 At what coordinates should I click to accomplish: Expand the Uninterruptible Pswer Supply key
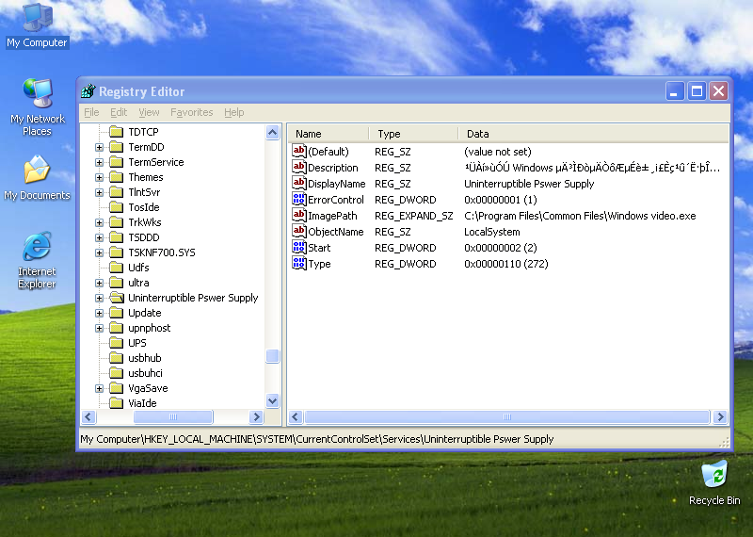99,298
